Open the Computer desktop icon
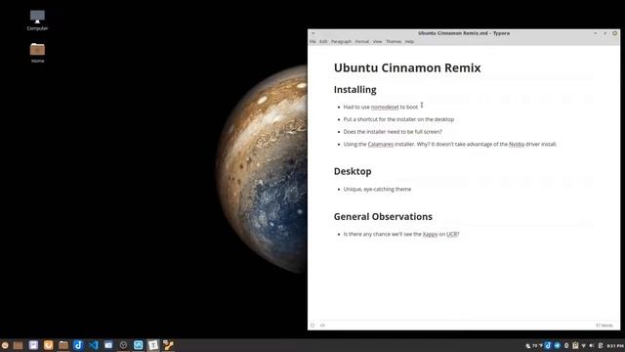Viewport: 625px width, 352px height. coord(37,21)
